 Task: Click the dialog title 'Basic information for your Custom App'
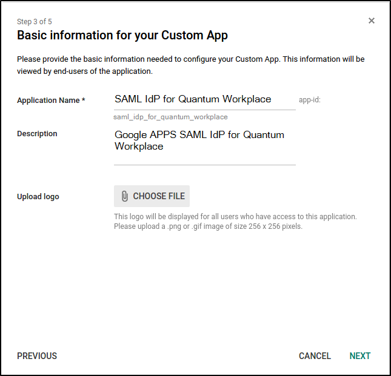[x=122, y=35]
